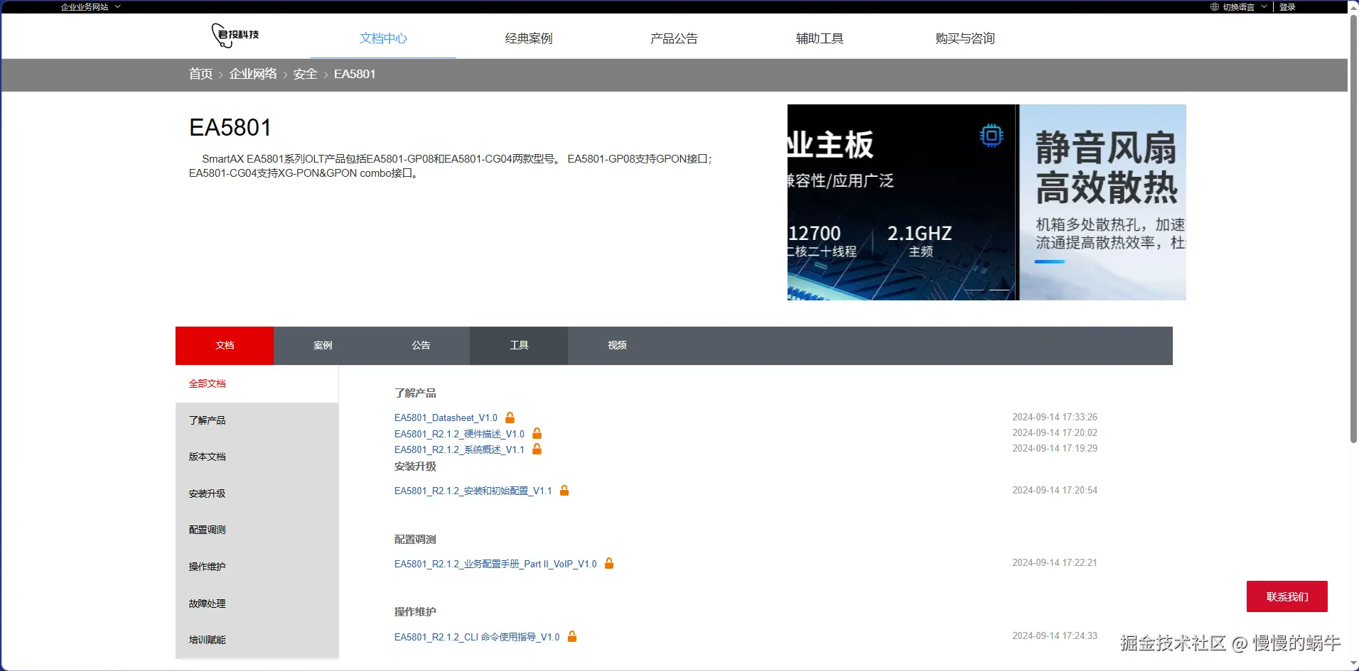
Task: Click the date 2024-09-14 17:20:02
Action: (x=1055, y=432)
